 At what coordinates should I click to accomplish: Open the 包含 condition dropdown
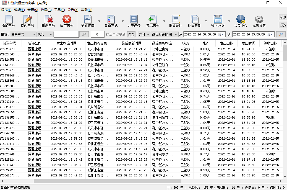[x=50, y=34]
